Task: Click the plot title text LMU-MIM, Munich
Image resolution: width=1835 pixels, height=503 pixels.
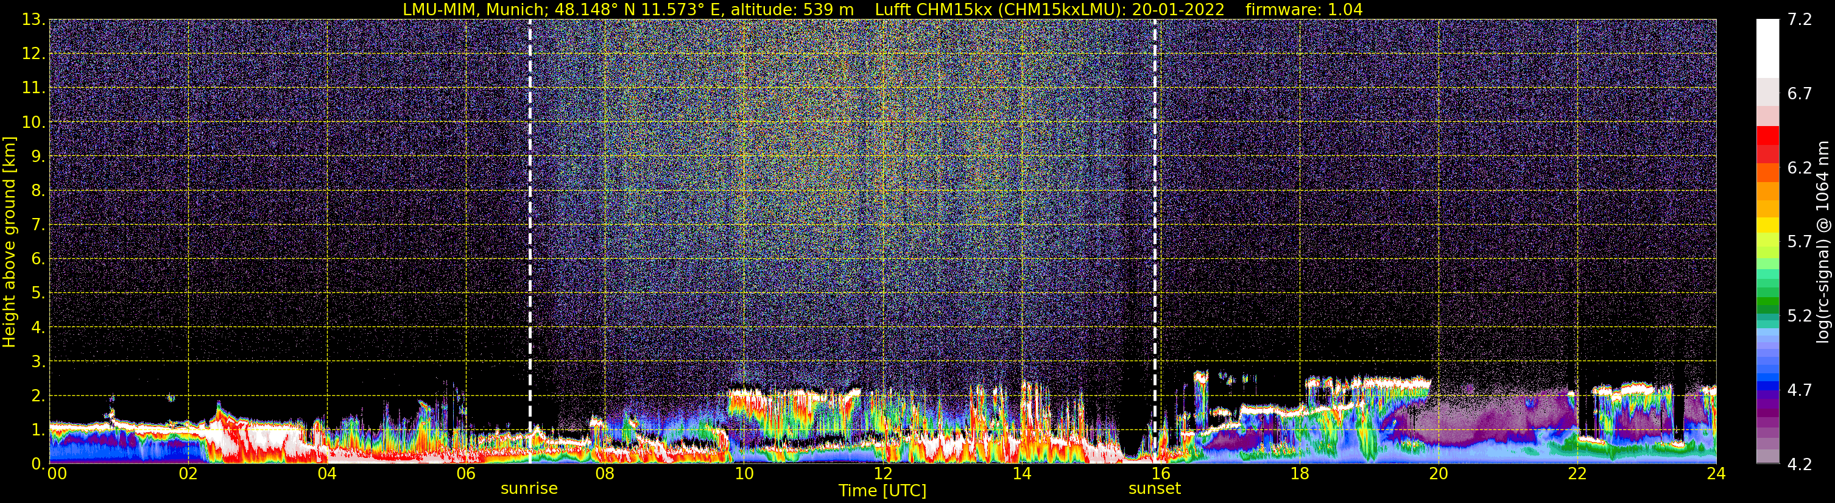Action: coord(476,9)
